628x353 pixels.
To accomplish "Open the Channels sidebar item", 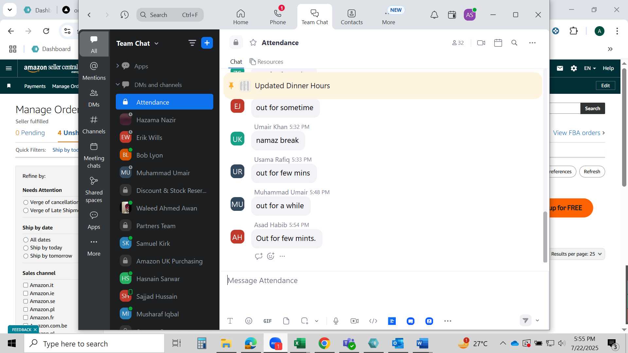I will [x=94, y=125].
